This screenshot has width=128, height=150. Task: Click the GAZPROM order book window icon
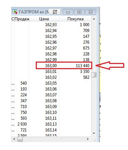pyautogui.click(x=15, y=12)
